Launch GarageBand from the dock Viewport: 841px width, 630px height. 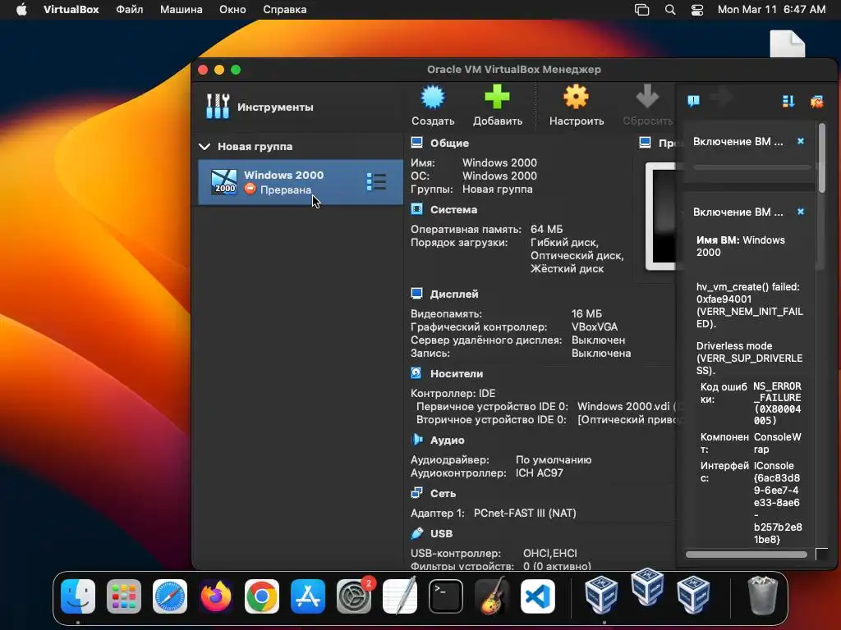click(492, 596)
